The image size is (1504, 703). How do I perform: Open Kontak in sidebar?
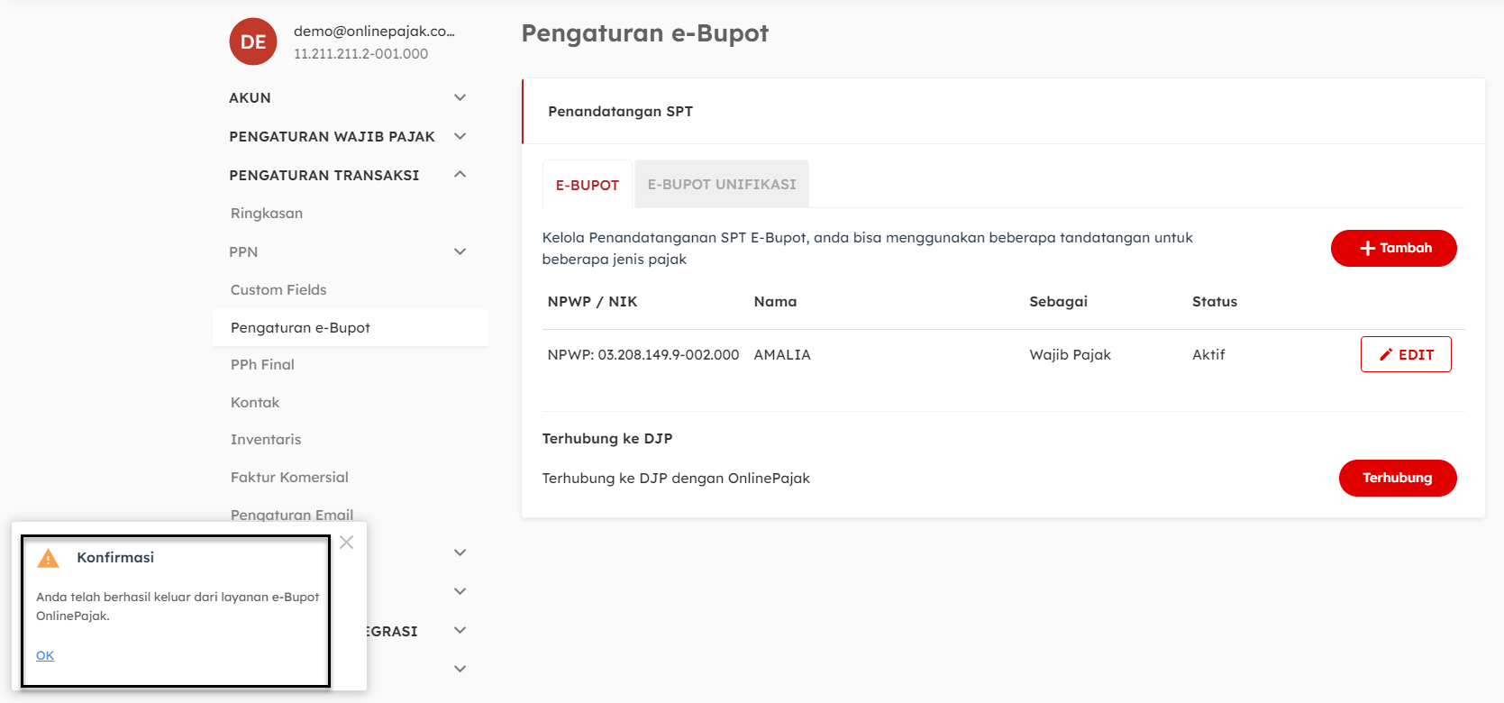point(255,402)
